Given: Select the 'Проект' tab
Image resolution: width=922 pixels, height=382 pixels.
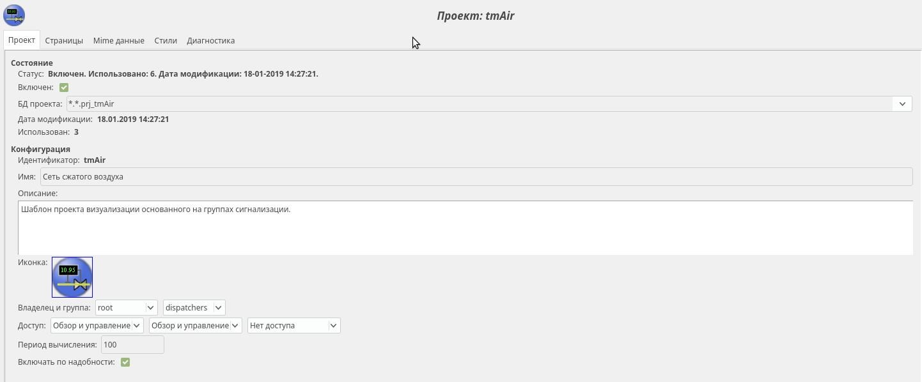Looking at the screenshot, I should 22,40.
